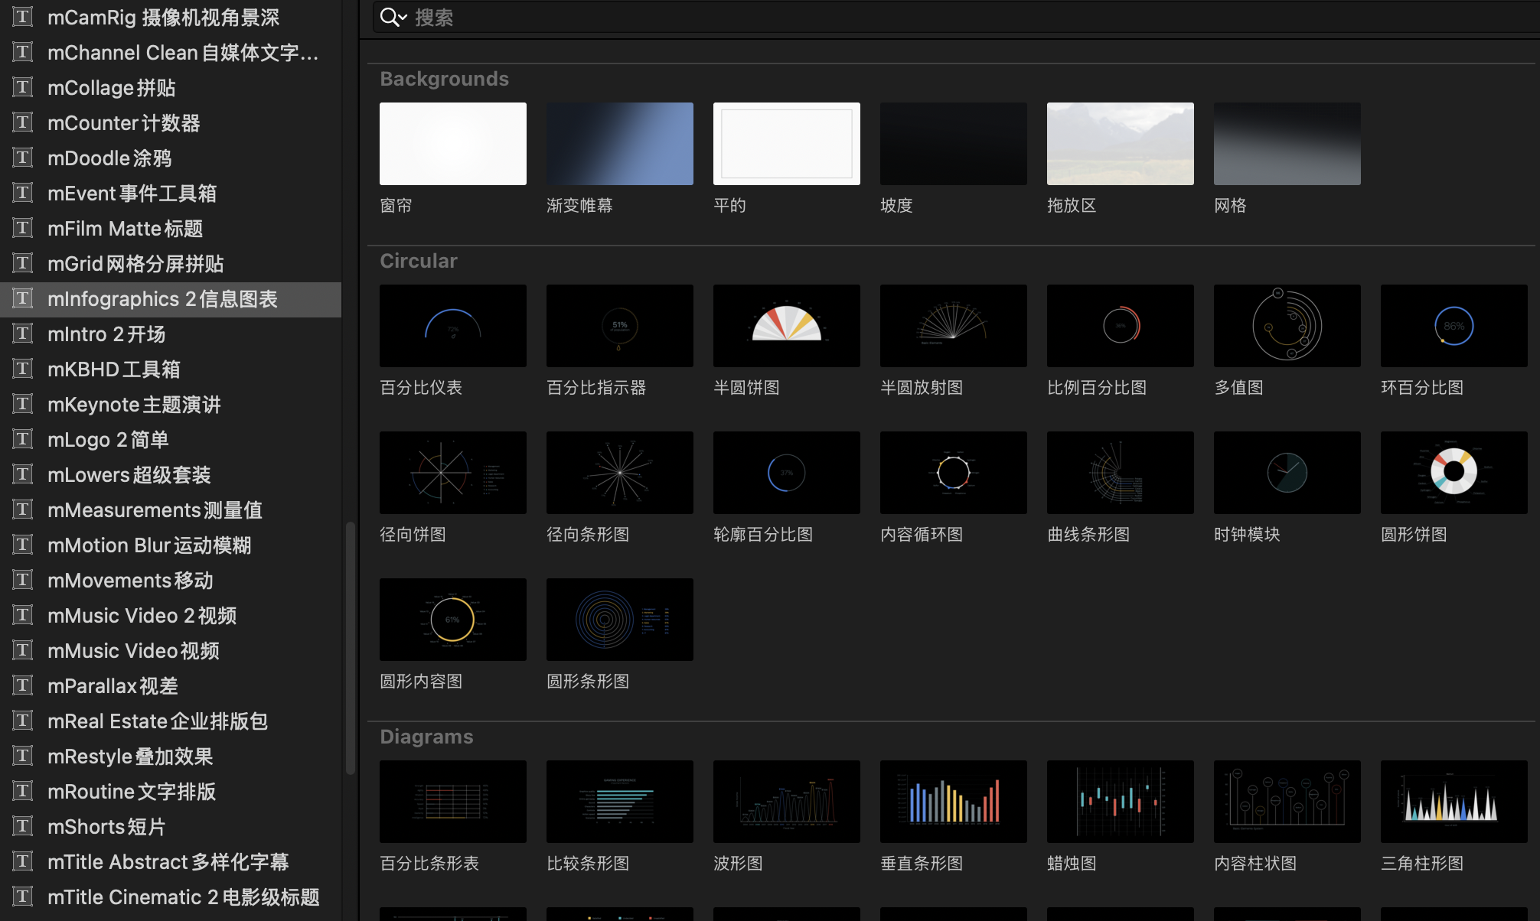
Task: Choose the 径向饼图 radial pie chart
Action: coord(453,473)
